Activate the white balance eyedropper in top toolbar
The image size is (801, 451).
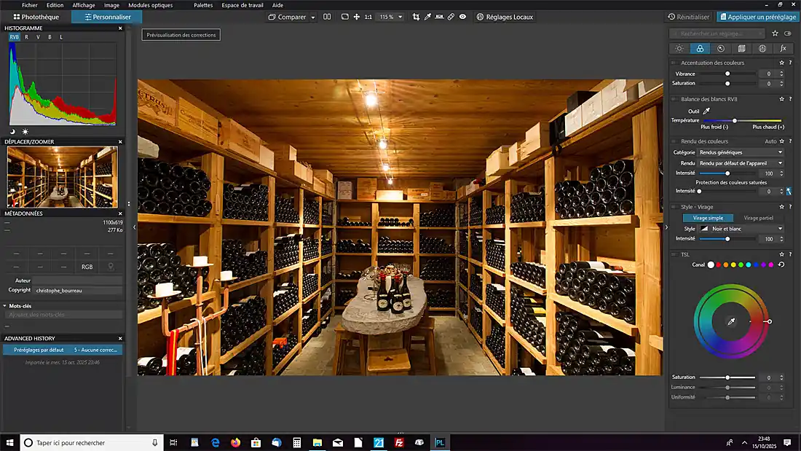(427, 17)
